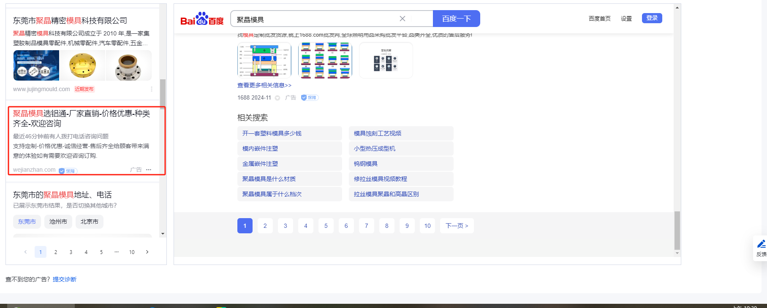
Task: Expand left pagination ellipsis for more pages
Action: [x=117, y=252]
